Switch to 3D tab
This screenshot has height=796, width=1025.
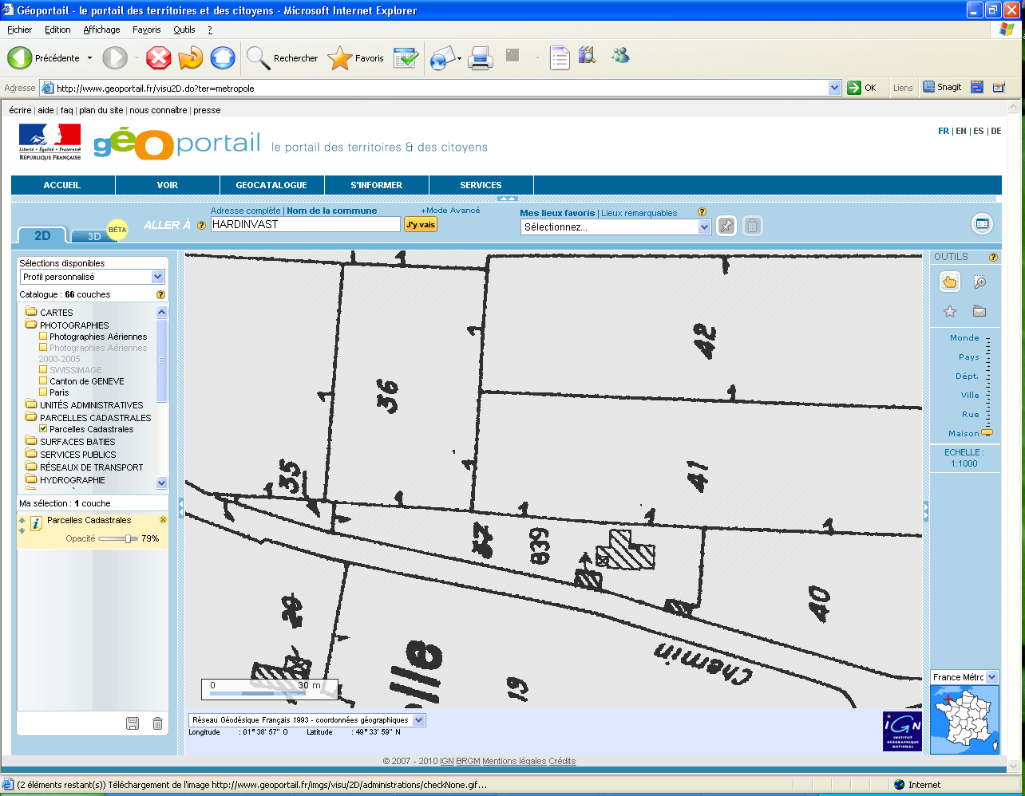[x=94, y=236]
